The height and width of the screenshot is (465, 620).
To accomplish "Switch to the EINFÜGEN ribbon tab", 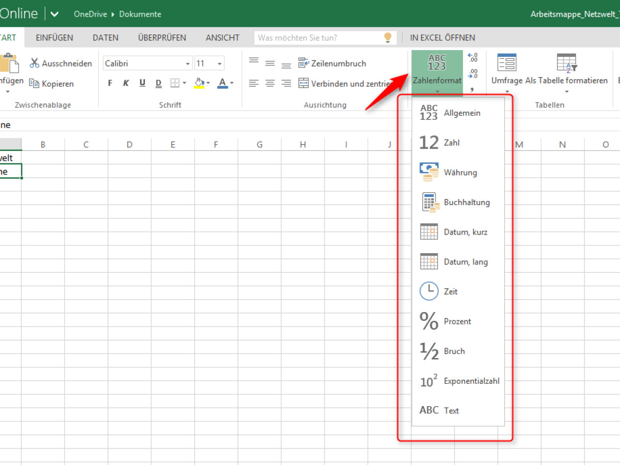I will click(54, 37).
